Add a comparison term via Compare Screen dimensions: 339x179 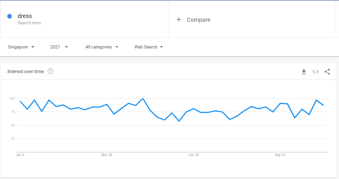(198, 20)
